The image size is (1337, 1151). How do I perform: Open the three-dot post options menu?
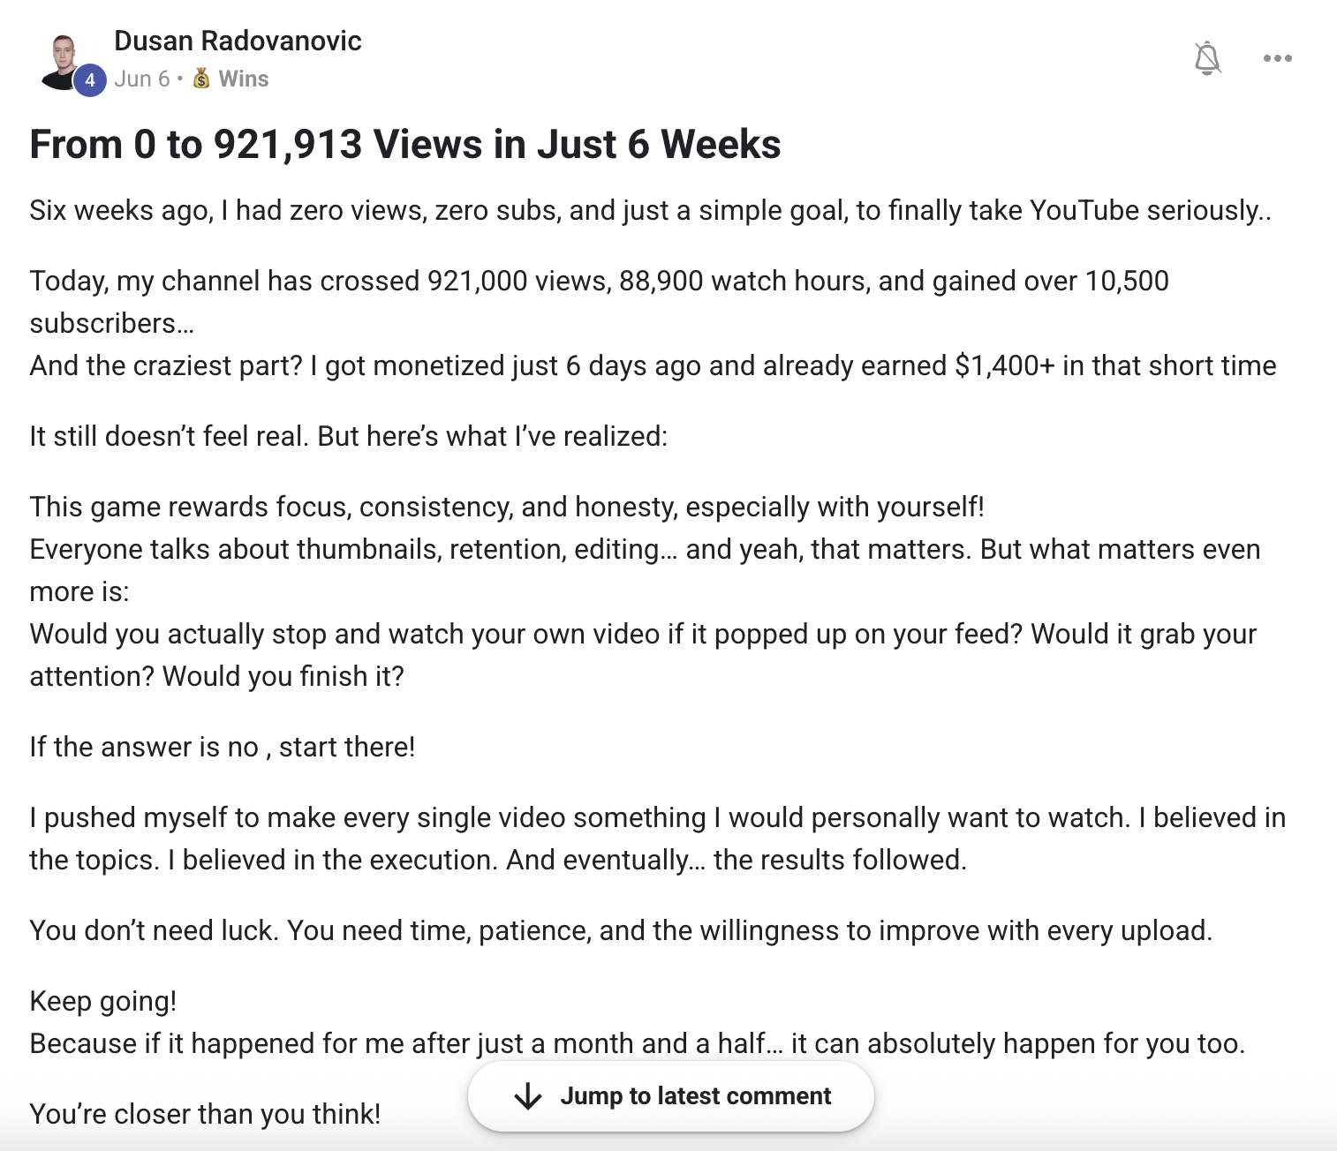1277,58
